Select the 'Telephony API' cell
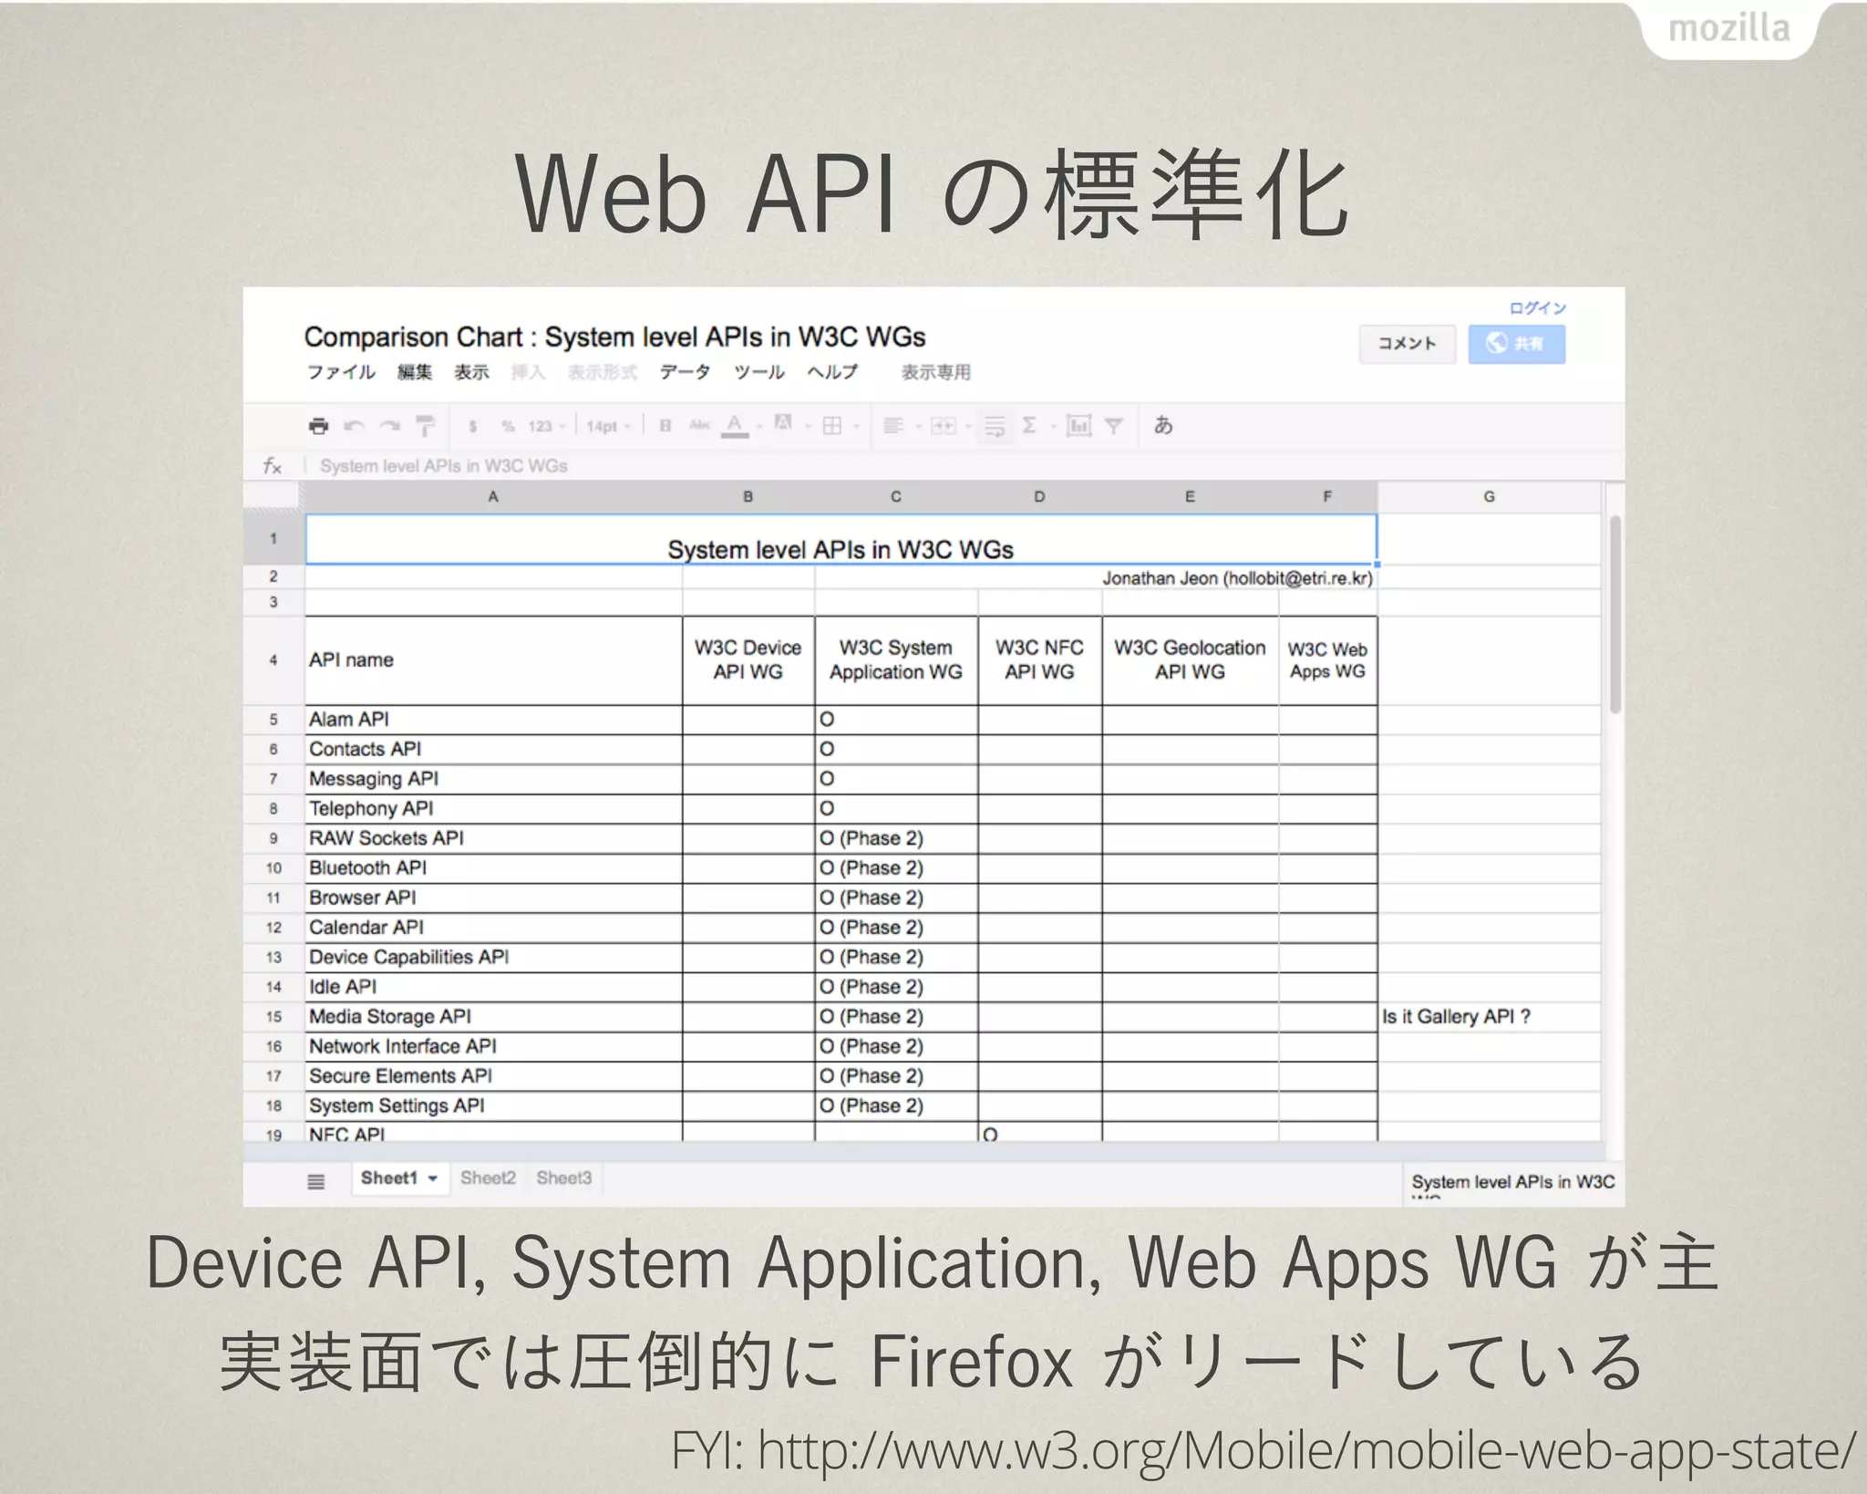This screenshot has width=1867, height=1494. pyautogui.click(x=493, y=809)
